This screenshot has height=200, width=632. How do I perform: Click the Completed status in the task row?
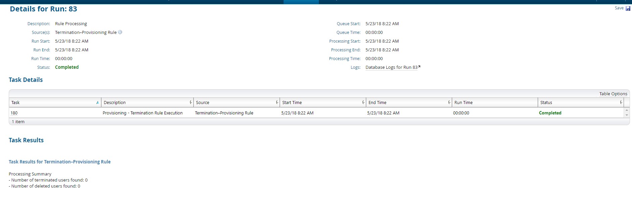[x=550, y=113]
